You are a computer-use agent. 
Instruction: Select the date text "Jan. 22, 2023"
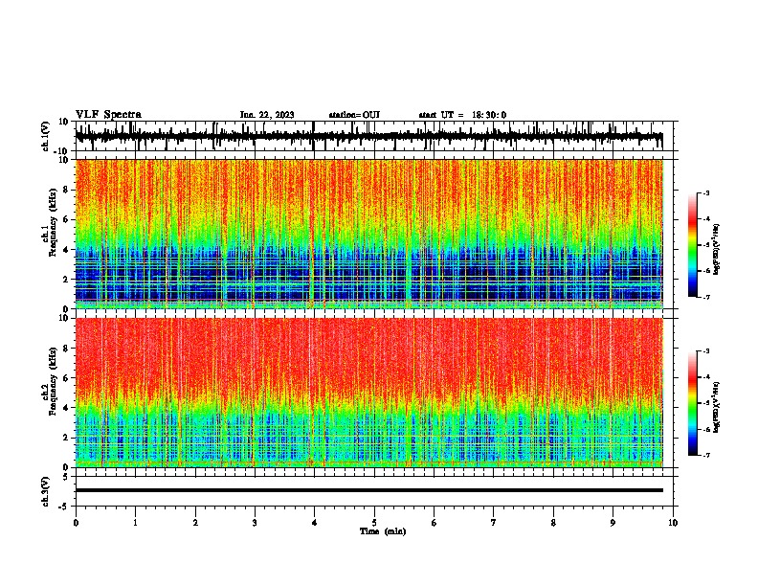(267, 115)
